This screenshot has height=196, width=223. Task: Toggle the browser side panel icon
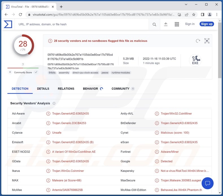click(202, 14)
